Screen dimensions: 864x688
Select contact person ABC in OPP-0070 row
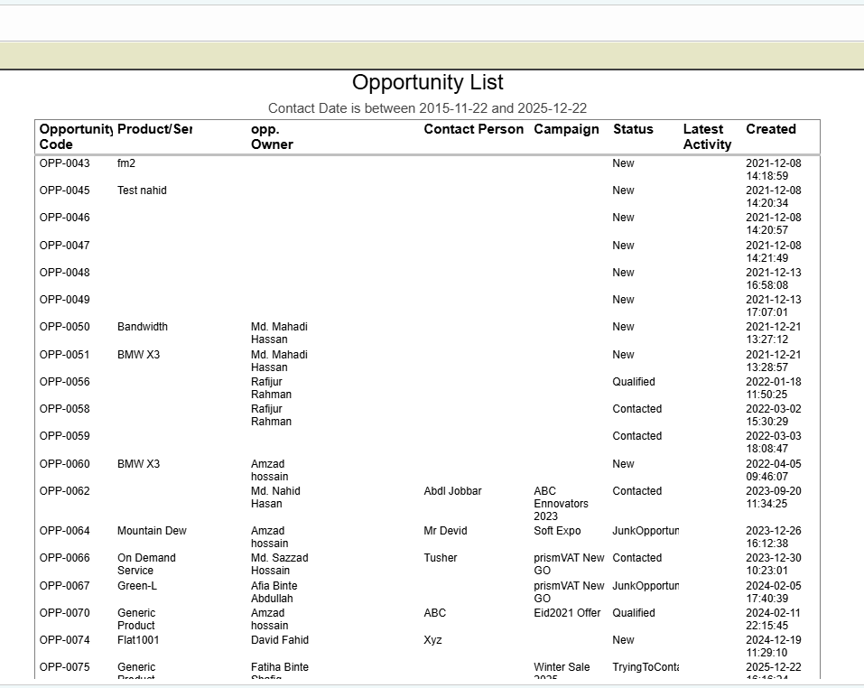[435, 613]
